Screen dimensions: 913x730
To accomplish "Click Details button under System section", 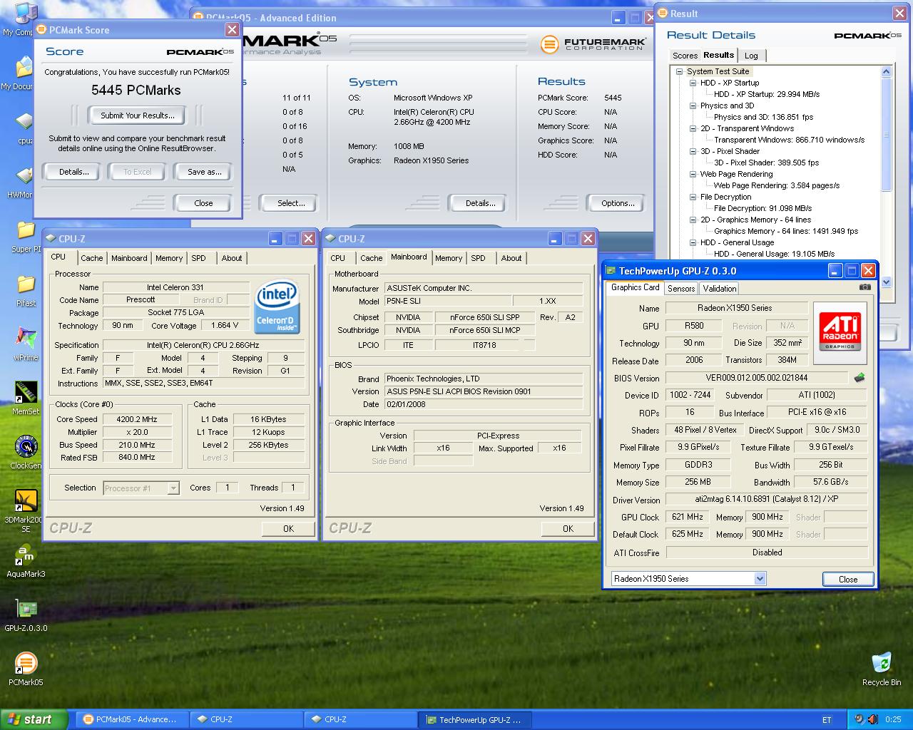I will click(480, 203).
